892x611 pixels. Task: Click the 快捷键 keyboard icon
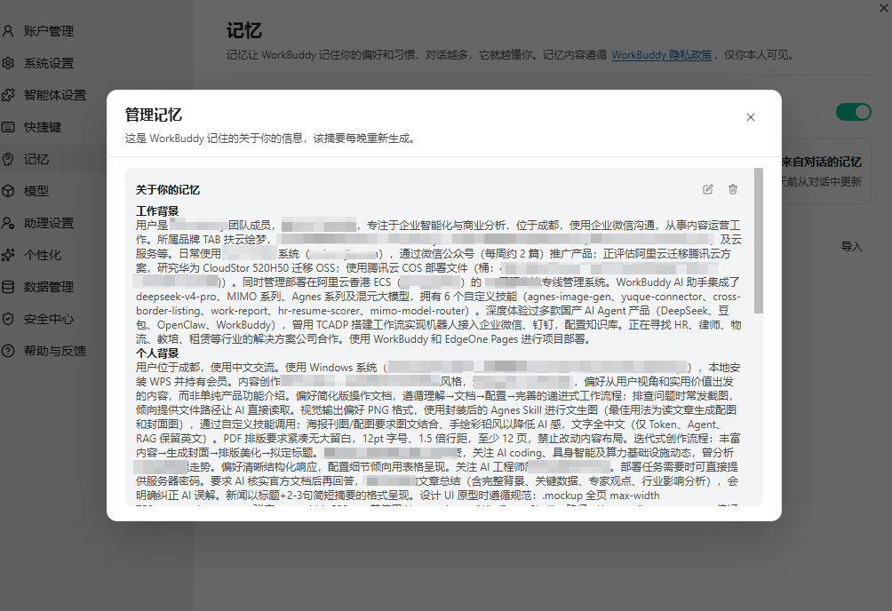click(8, 127)
